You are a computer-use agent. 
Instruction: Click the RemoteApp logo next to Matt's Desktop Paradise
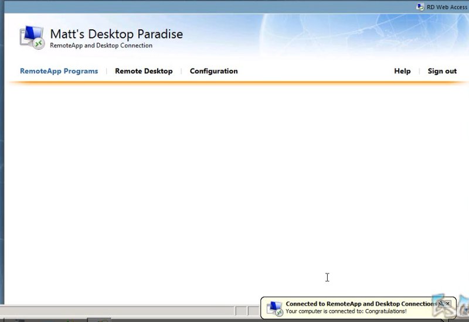32,37
